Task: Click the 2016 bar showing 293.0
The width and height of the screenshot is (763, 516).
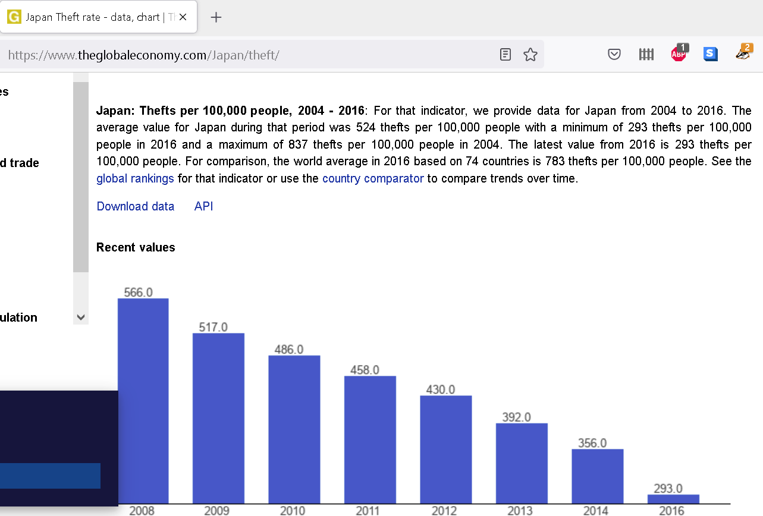Action: pos(673,499)
